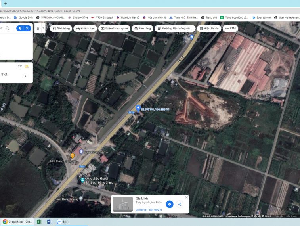Open a new browser tab
Viewport: 300px width, 226px height.
point(6,4)
